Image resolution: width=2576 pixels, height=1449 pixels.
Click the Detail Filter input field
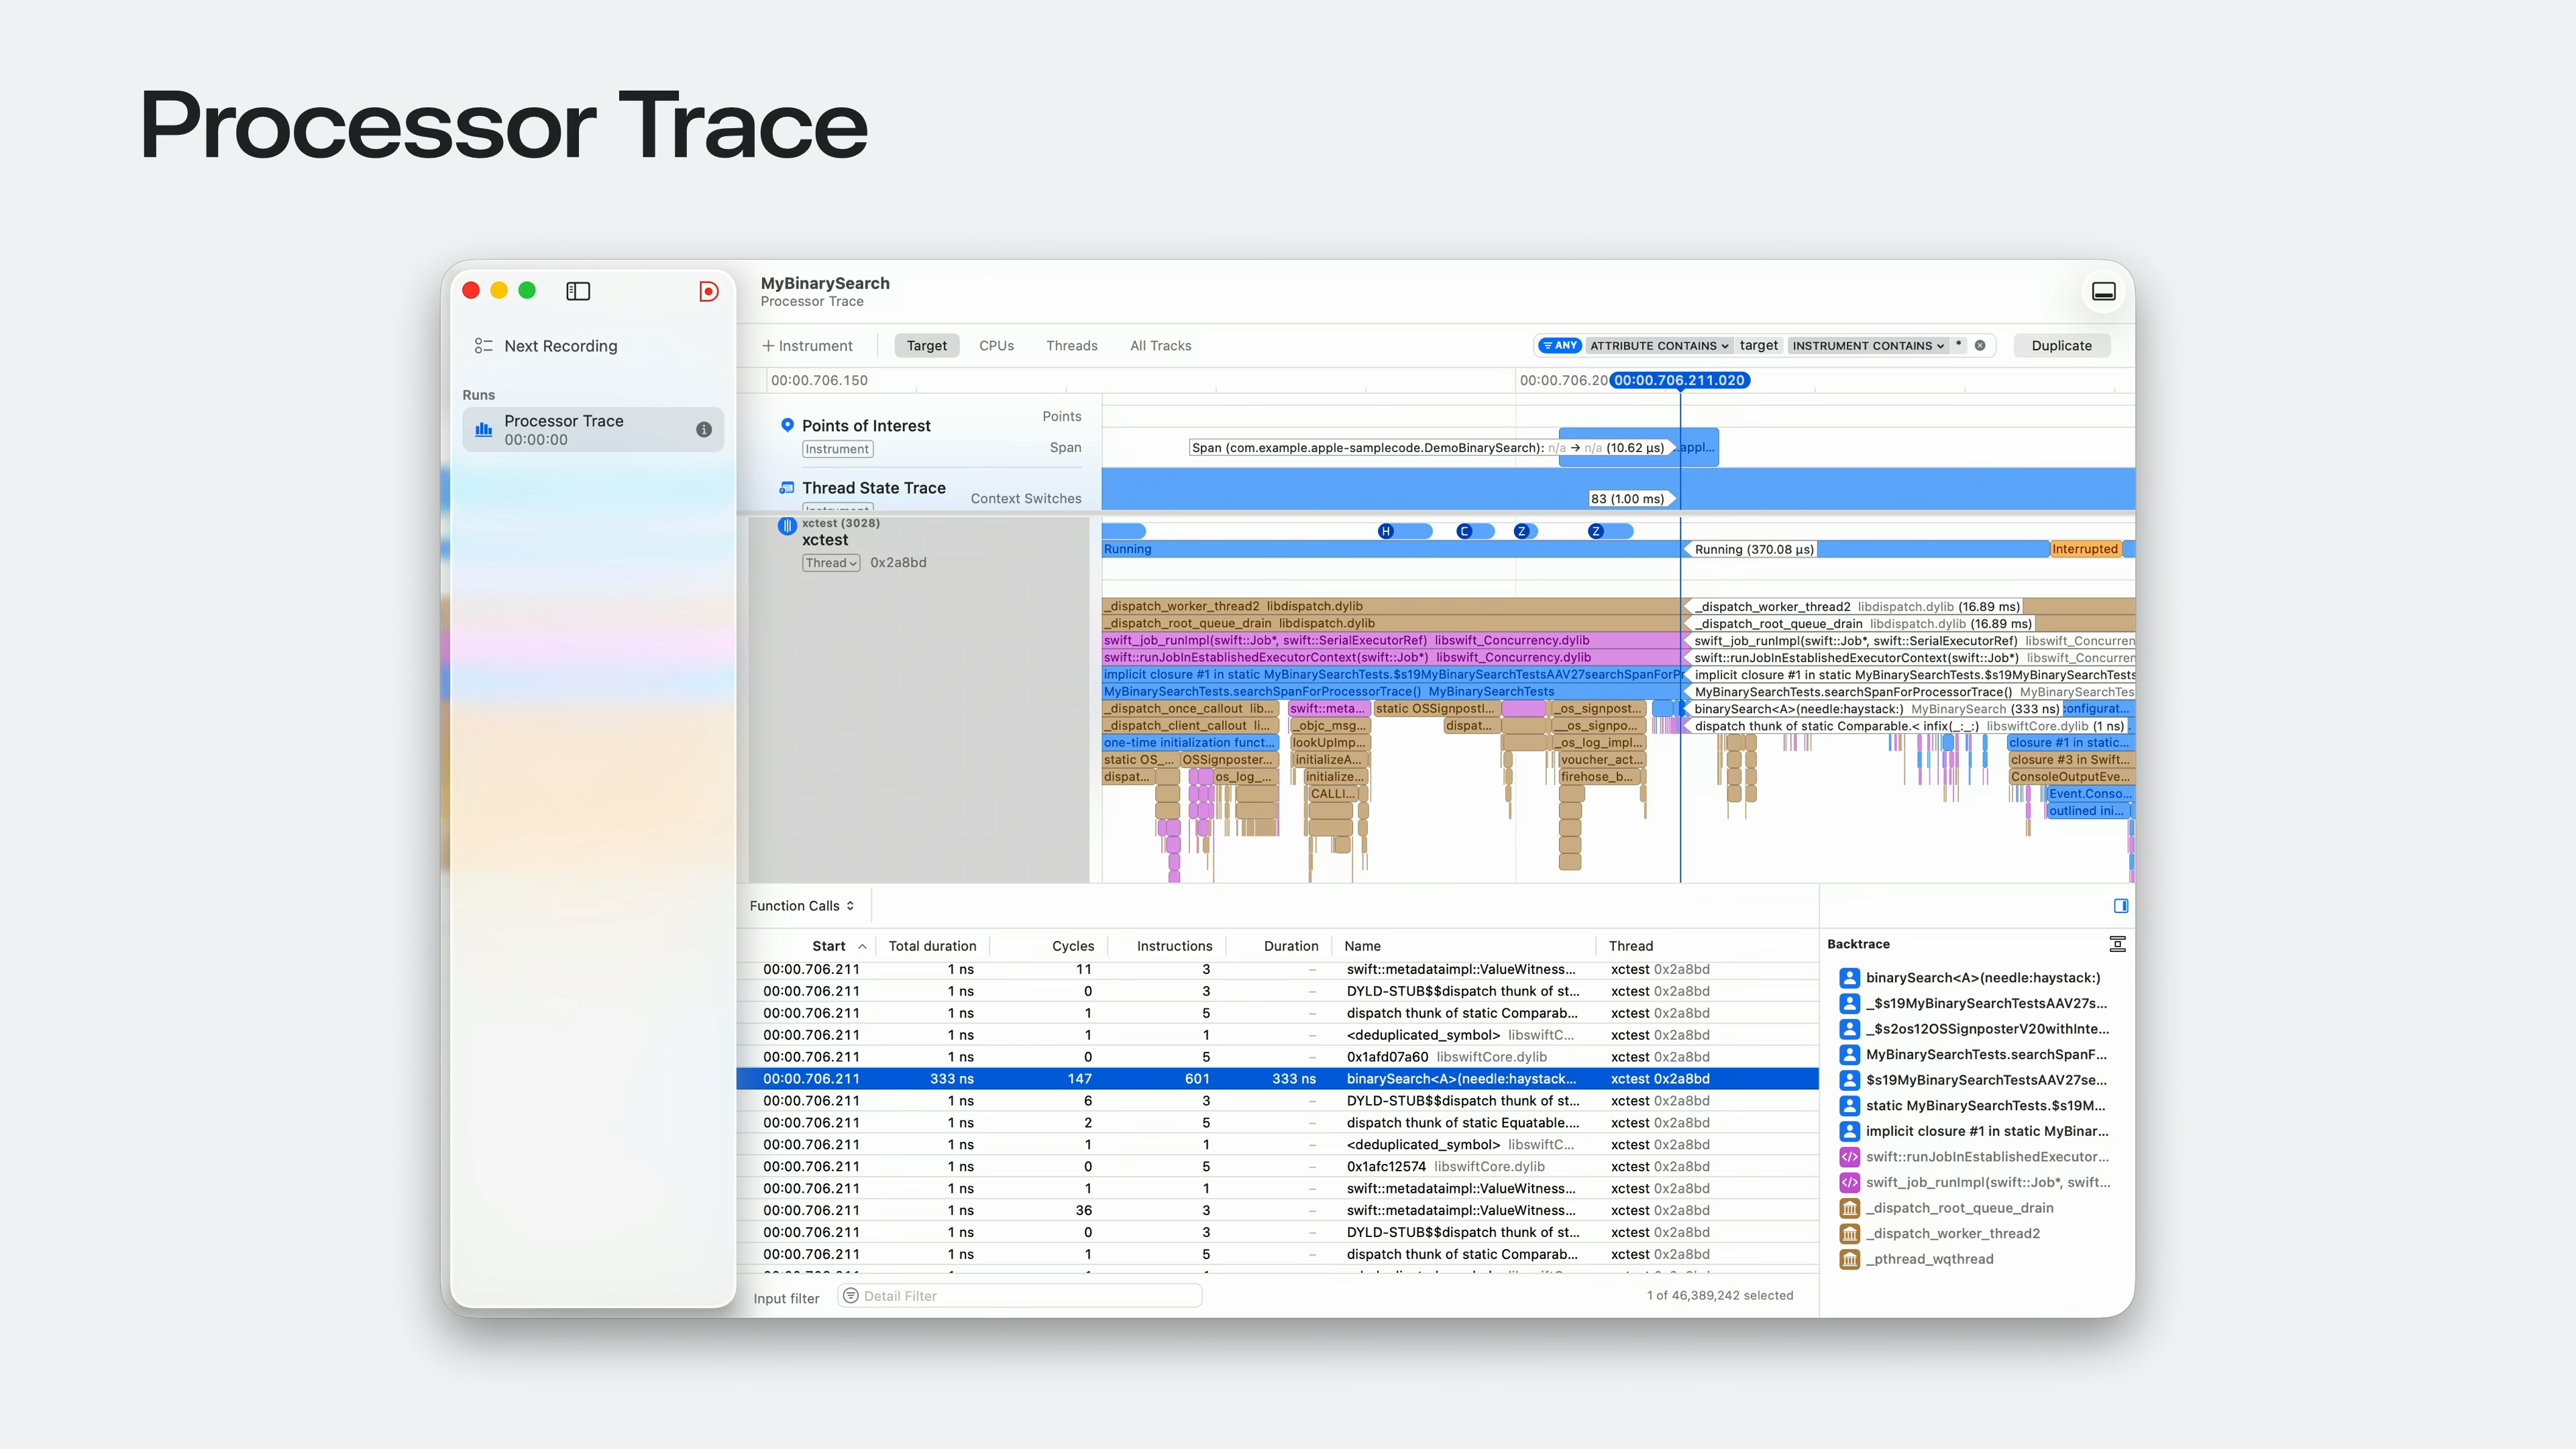(x=1020, y=1296)
